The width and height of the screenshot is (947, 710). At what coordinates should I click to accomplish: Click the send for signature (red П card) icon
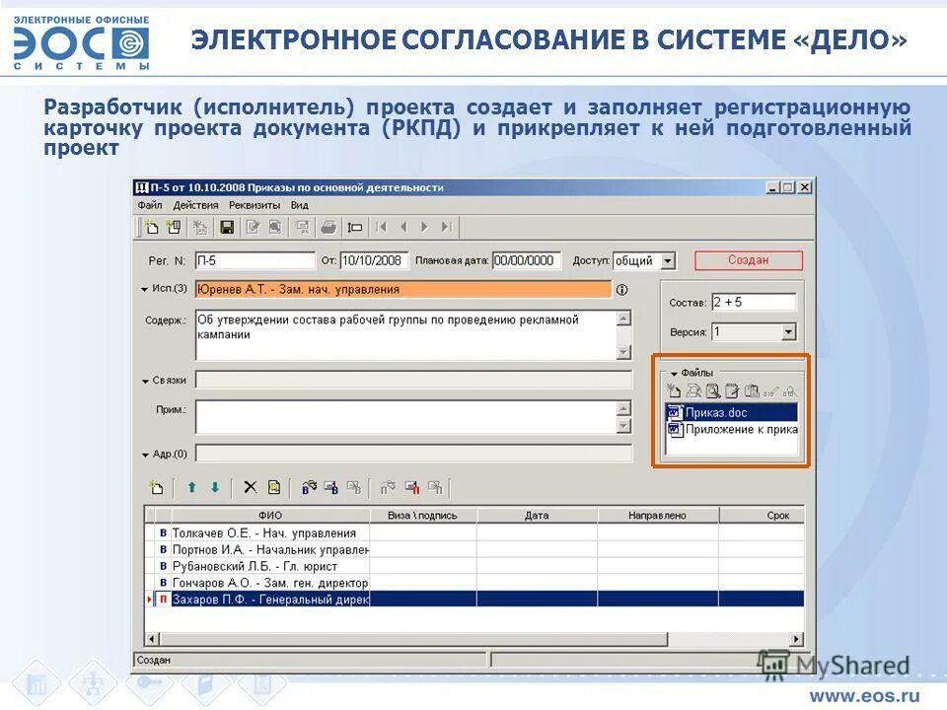pyautogui.click(x=412, y=487)
